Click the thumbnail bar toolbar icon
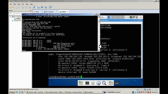This screenshot has height=94, width=168. tap(39, 7)
